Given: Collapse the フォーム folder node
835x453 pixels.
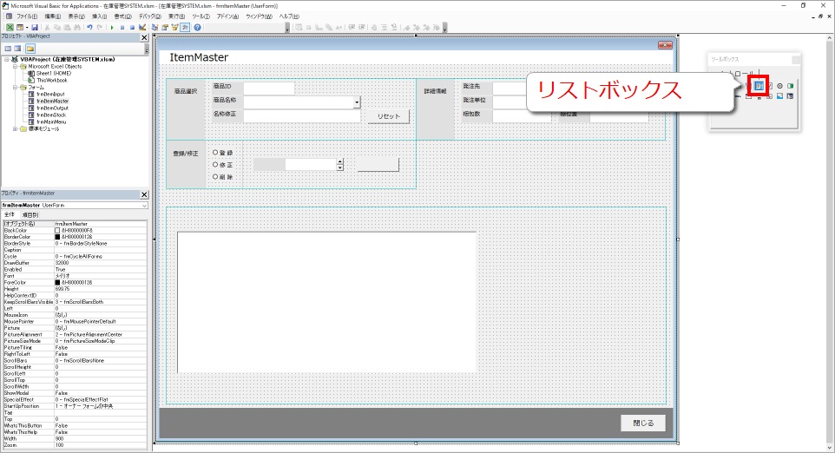Looking at the screenshot, I should point(15,88).
